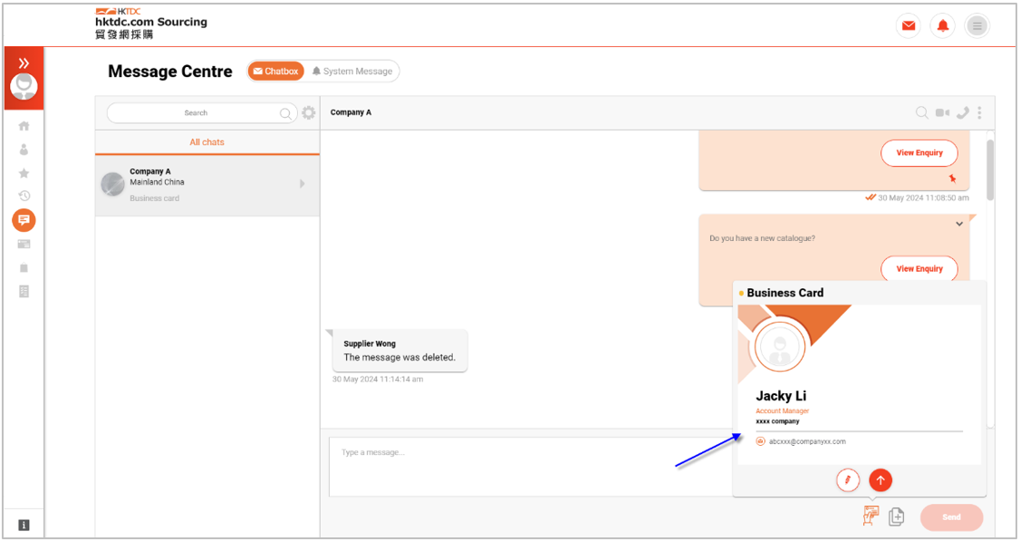Click business card profile photo placeholder

779,345
